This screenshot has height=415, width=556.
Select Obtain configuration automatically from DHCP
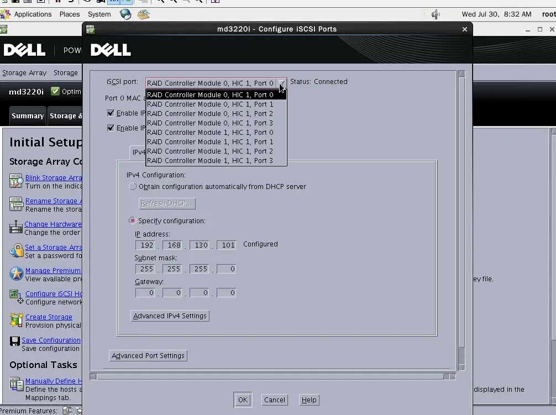tap(133, 186)
